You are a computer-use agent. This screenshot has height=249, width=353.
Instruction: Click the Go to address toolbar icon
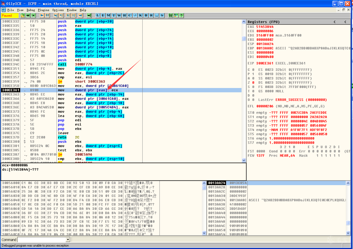(x=89, y=15)
